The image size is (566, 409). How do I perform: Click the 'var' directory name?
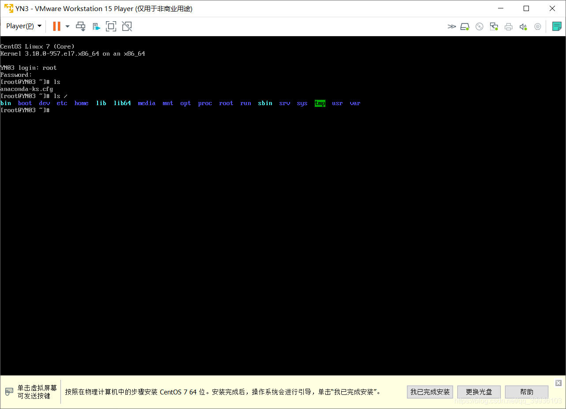click(x=355, y=103)
